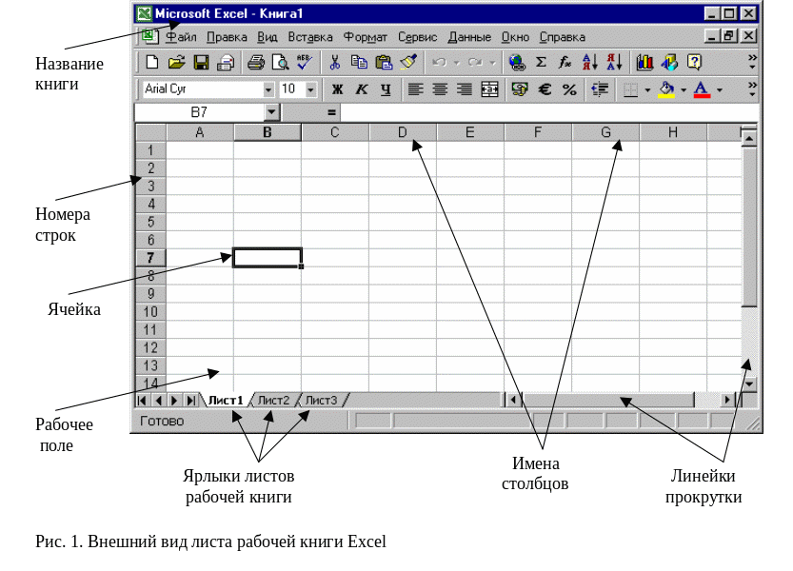Switch to the Лист2 sheet tab

(273, 400)
